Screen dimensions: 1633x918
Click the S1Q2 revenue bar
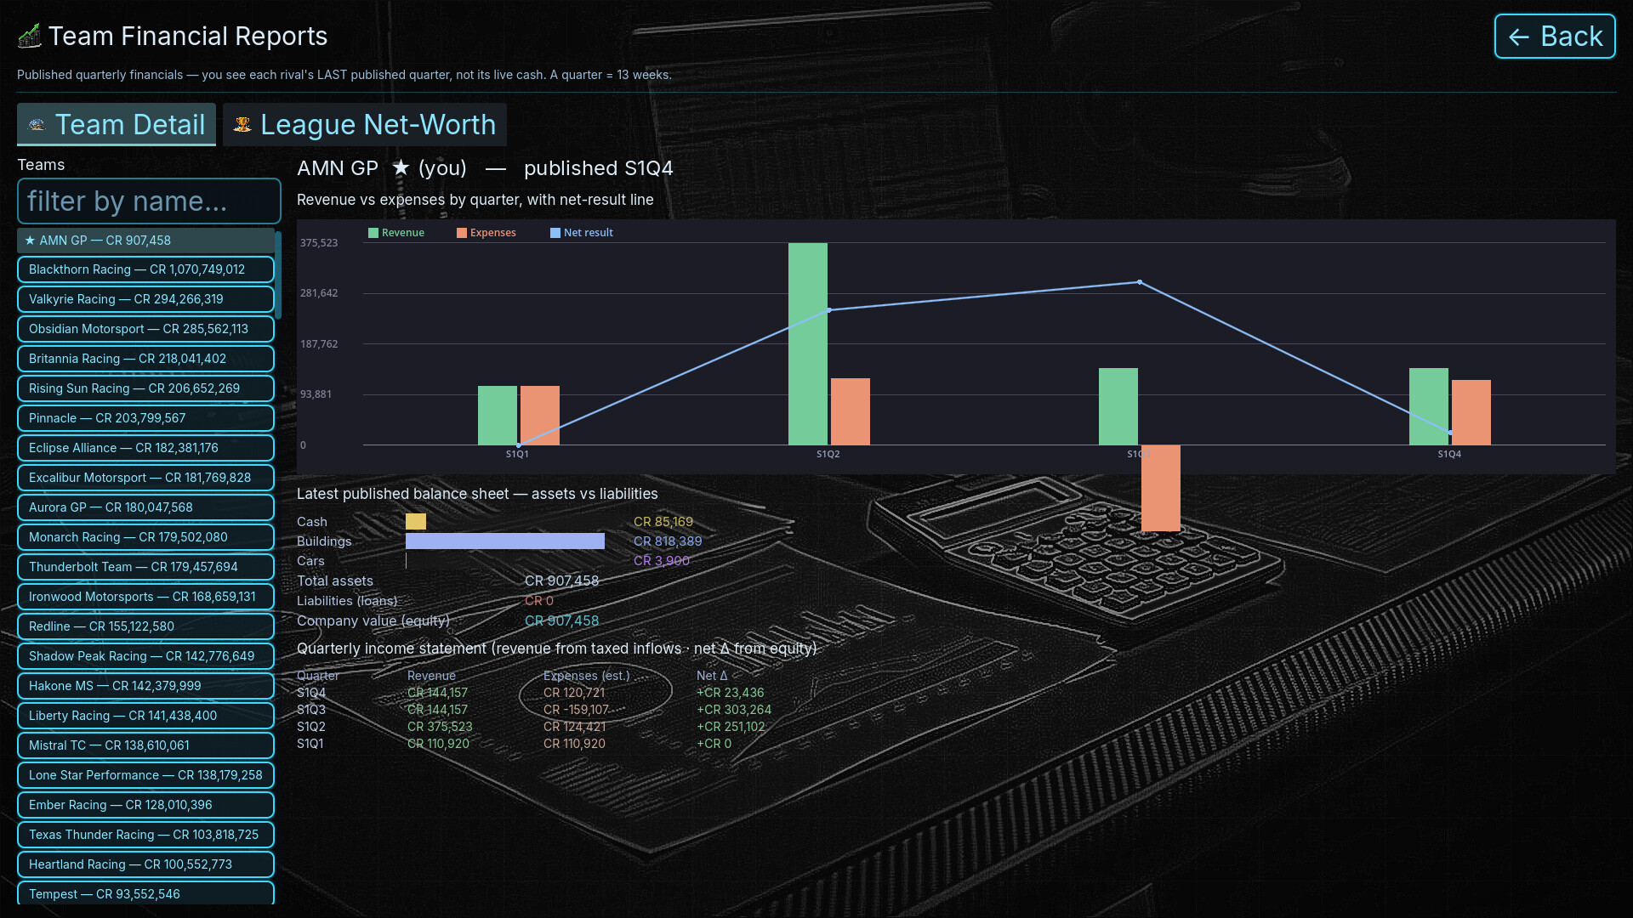[x=808, y=344]
